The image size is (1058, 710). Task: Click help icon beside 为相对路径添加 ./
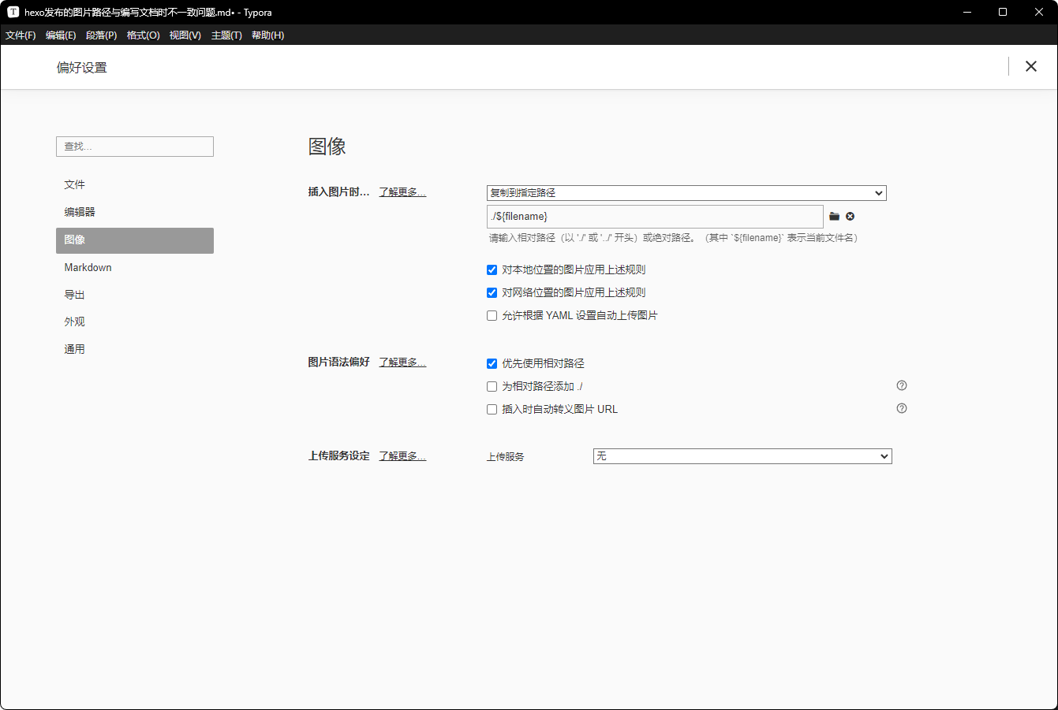click(902, 385)
